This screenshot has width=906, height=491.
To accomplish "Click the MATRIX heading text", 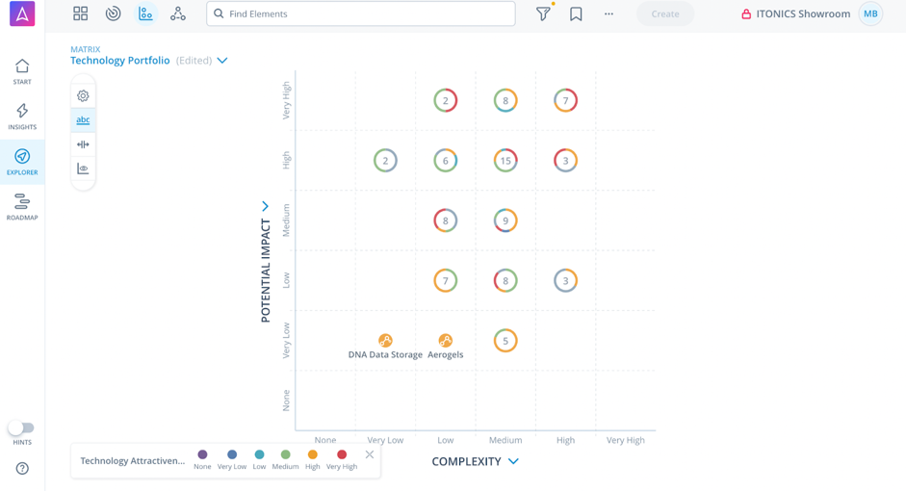I will (86, 49).
